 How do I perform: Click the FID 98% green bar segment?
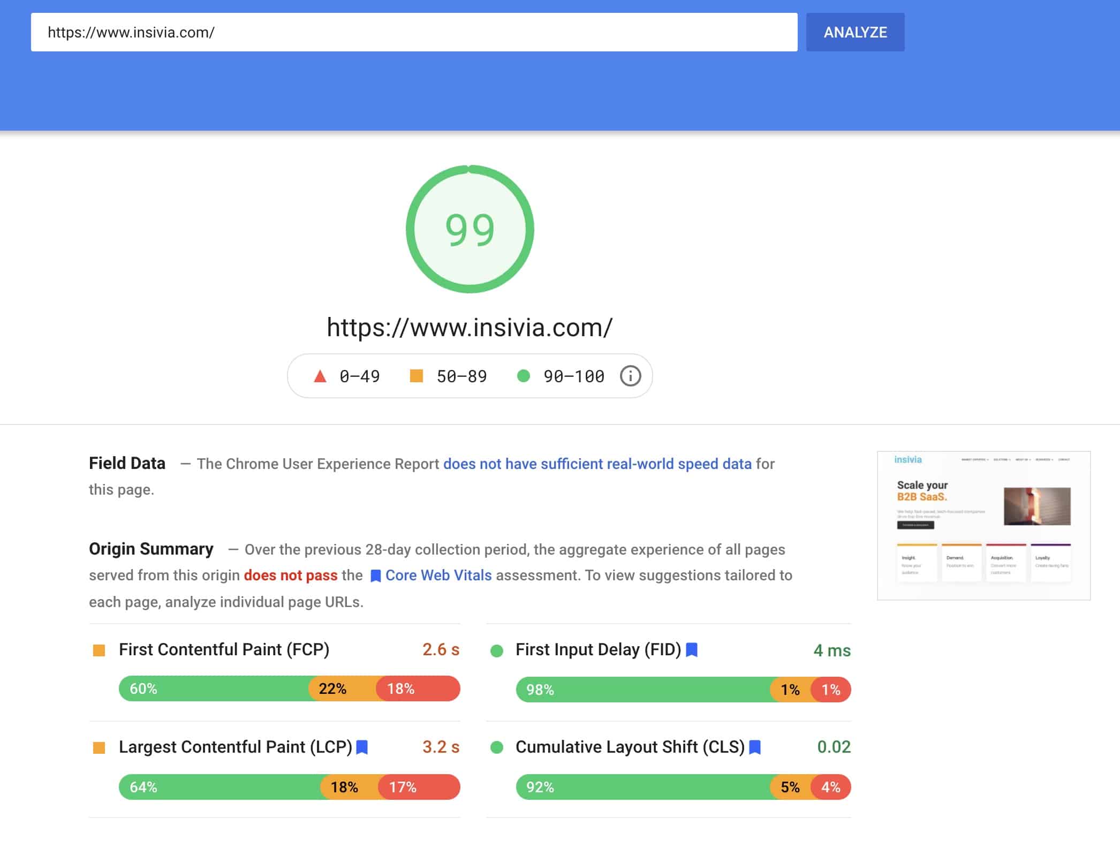click(643, 690)
